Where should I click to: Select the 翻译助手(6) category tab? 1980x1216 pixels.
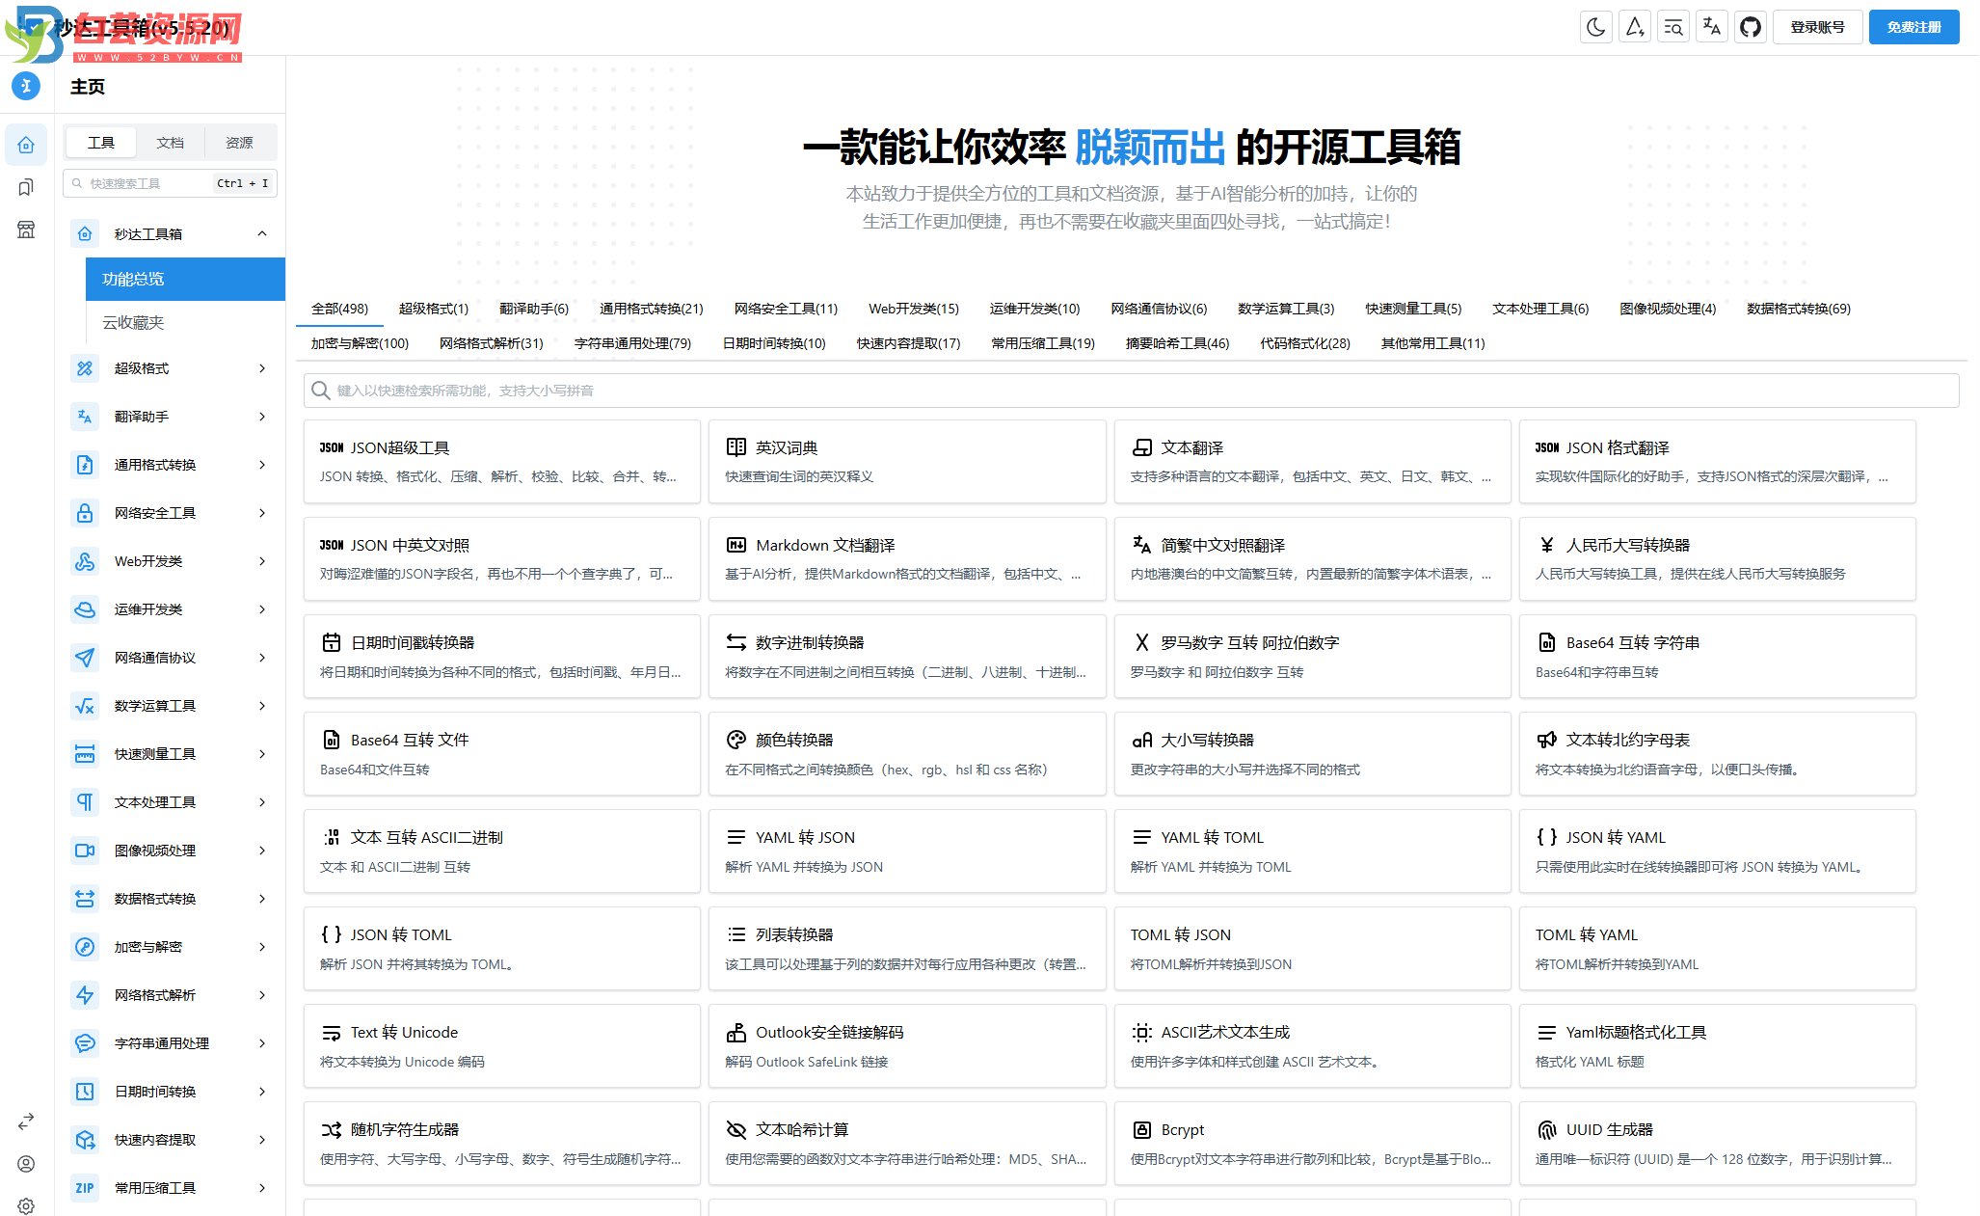point(534,309)
